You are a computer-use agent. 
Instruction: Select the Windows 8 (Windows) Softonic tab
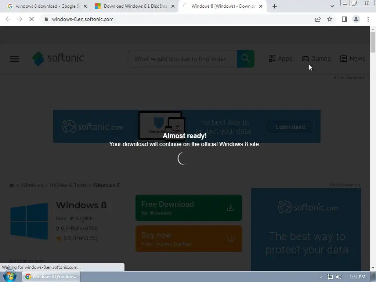point(222,6)
